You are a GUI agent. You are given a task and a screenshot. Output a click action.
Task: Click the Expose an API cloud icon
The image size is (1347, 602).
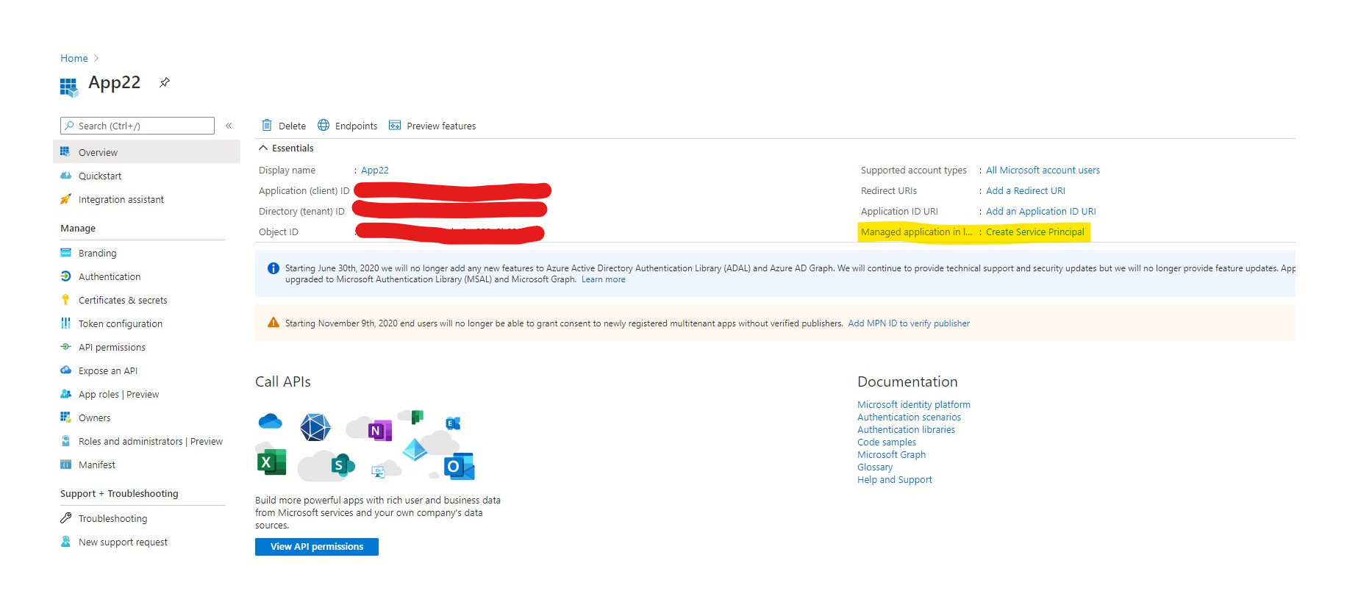(65, 370)
